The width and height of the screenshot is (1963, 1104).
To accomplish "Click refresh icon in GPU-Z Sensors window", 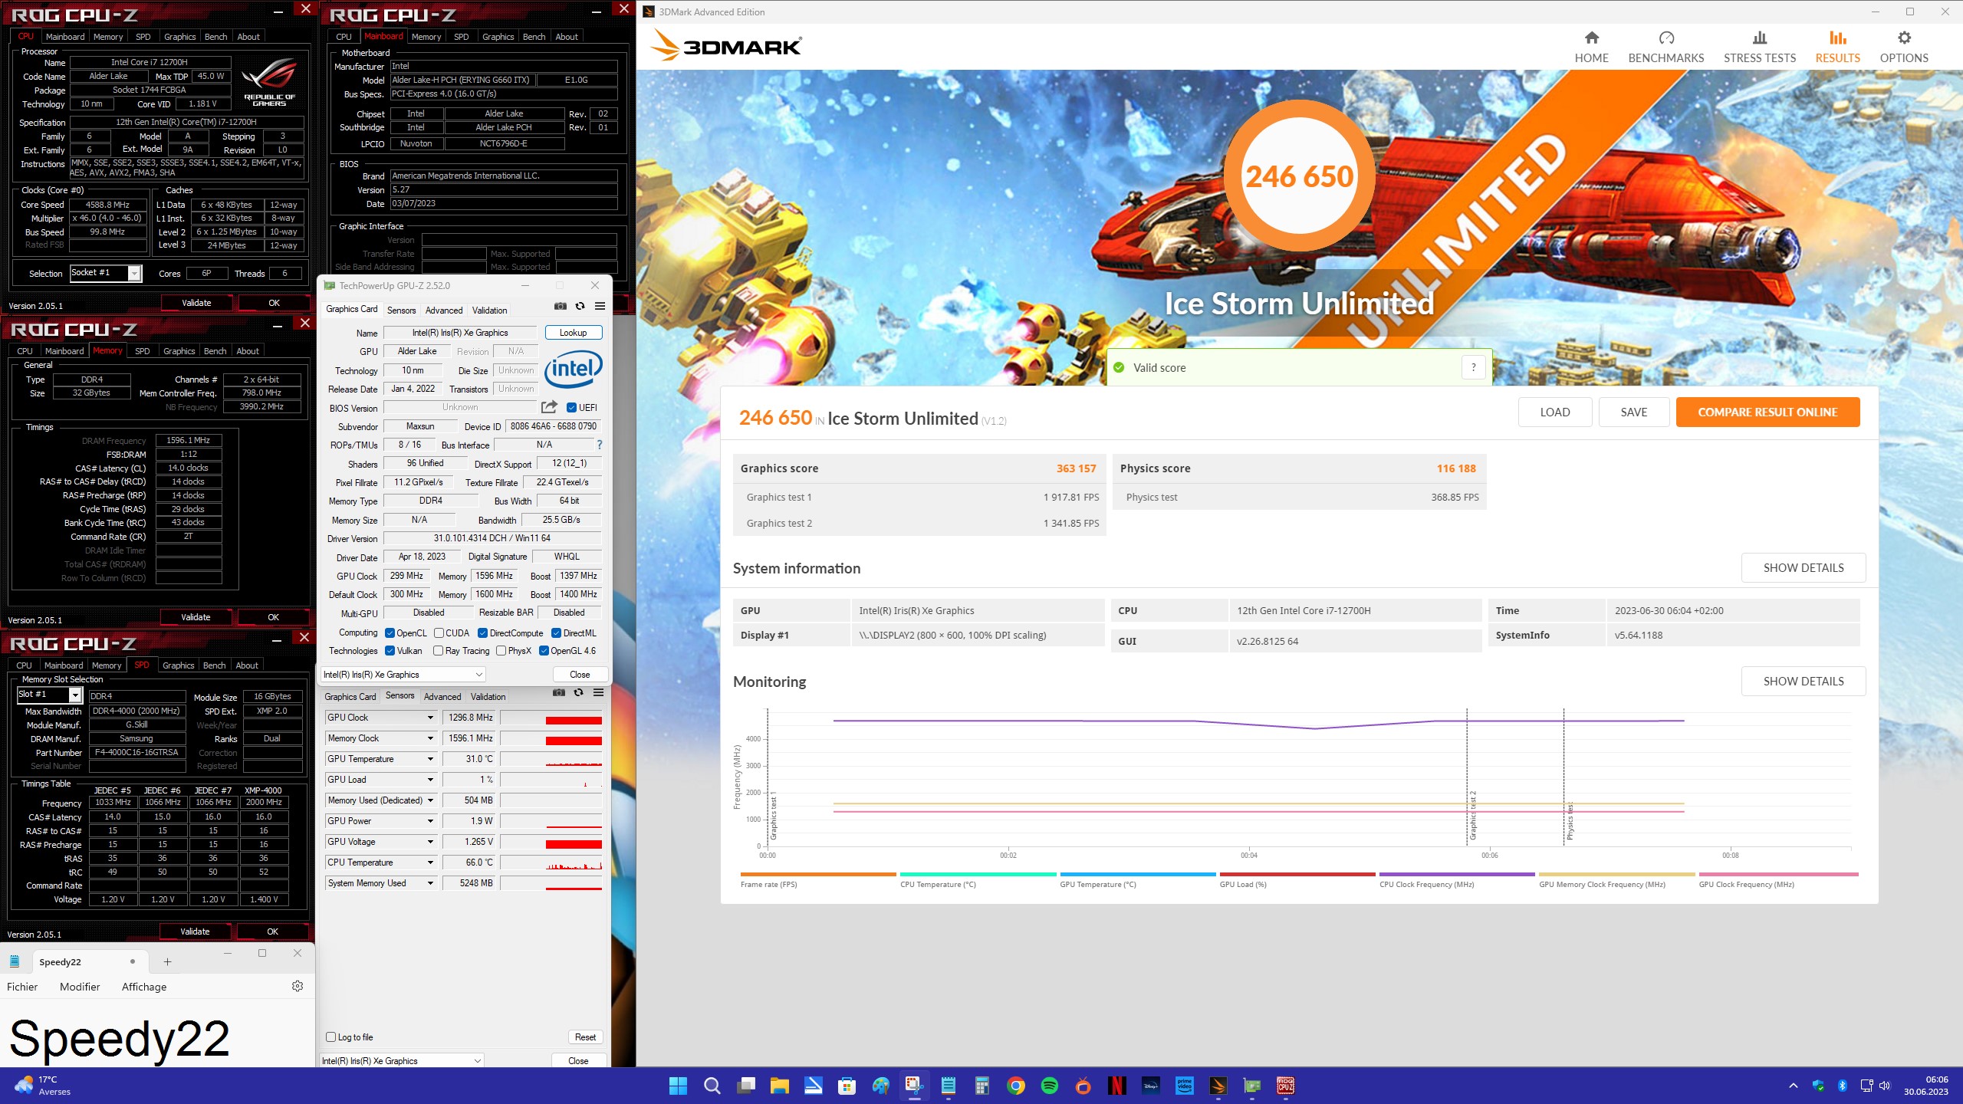I will (579, 692).
